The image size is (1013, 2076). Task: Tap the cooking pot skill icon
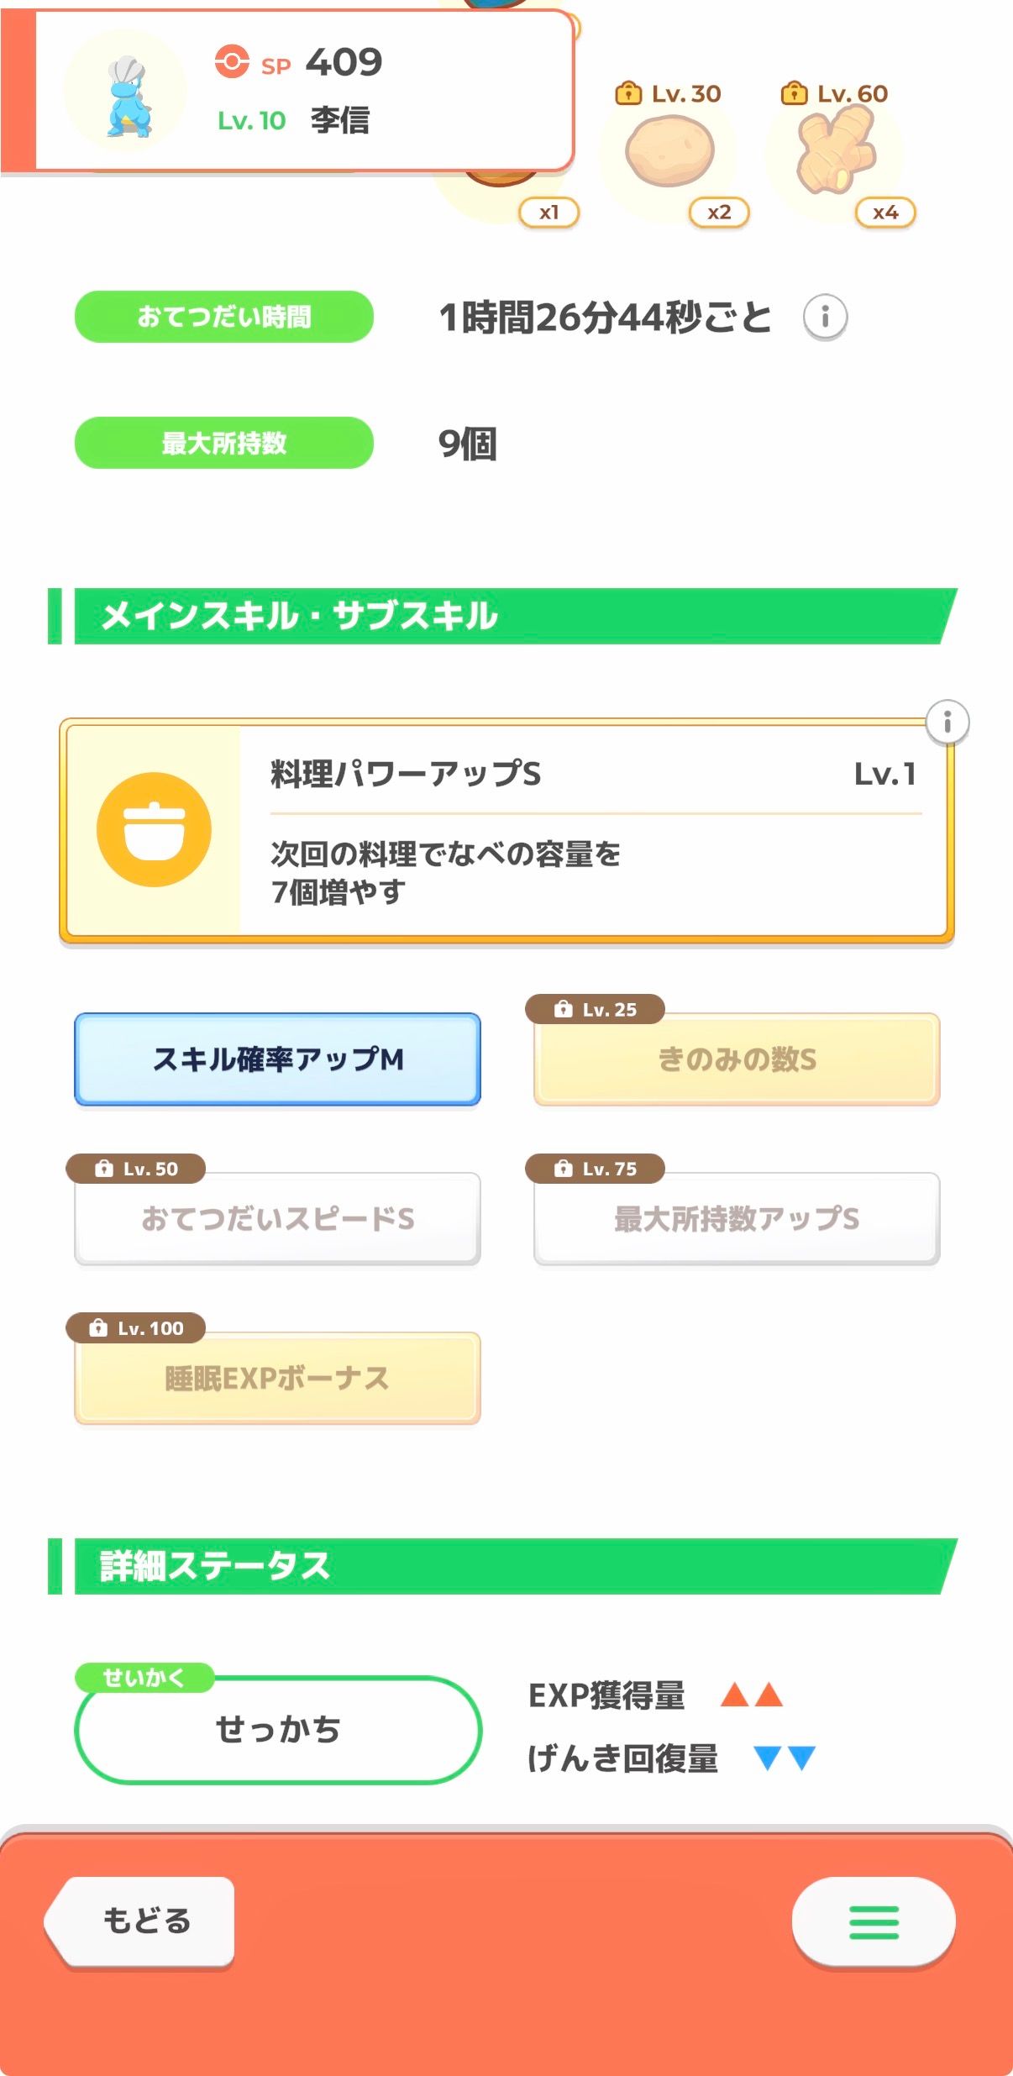(x=154, y=829)
